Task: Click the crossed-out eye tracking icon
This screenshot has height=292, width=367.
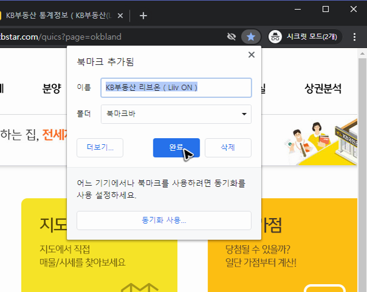Action: tap(231, 37)
